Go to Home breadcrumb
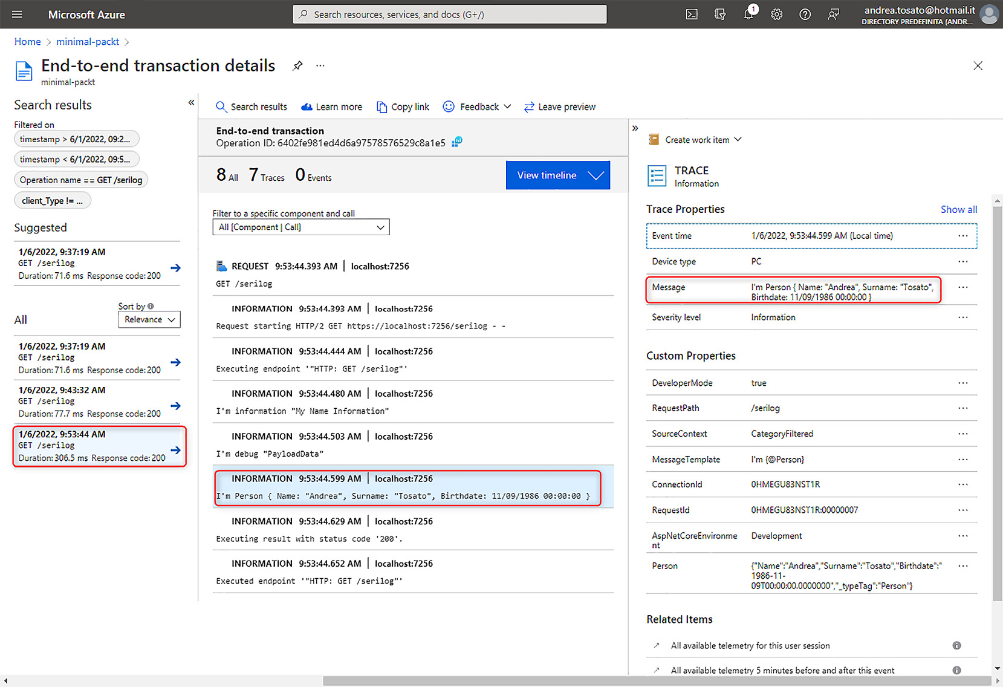The height and width of the screenshot is (687, 1003). tap(28, 42)
